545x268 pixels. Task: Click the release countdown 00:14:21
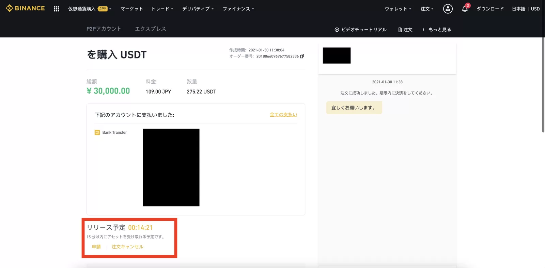click(140, 228)
